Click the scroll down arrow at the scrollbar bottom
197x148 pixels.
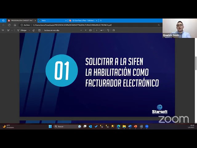pyautogui.click(x=196, y=122)
